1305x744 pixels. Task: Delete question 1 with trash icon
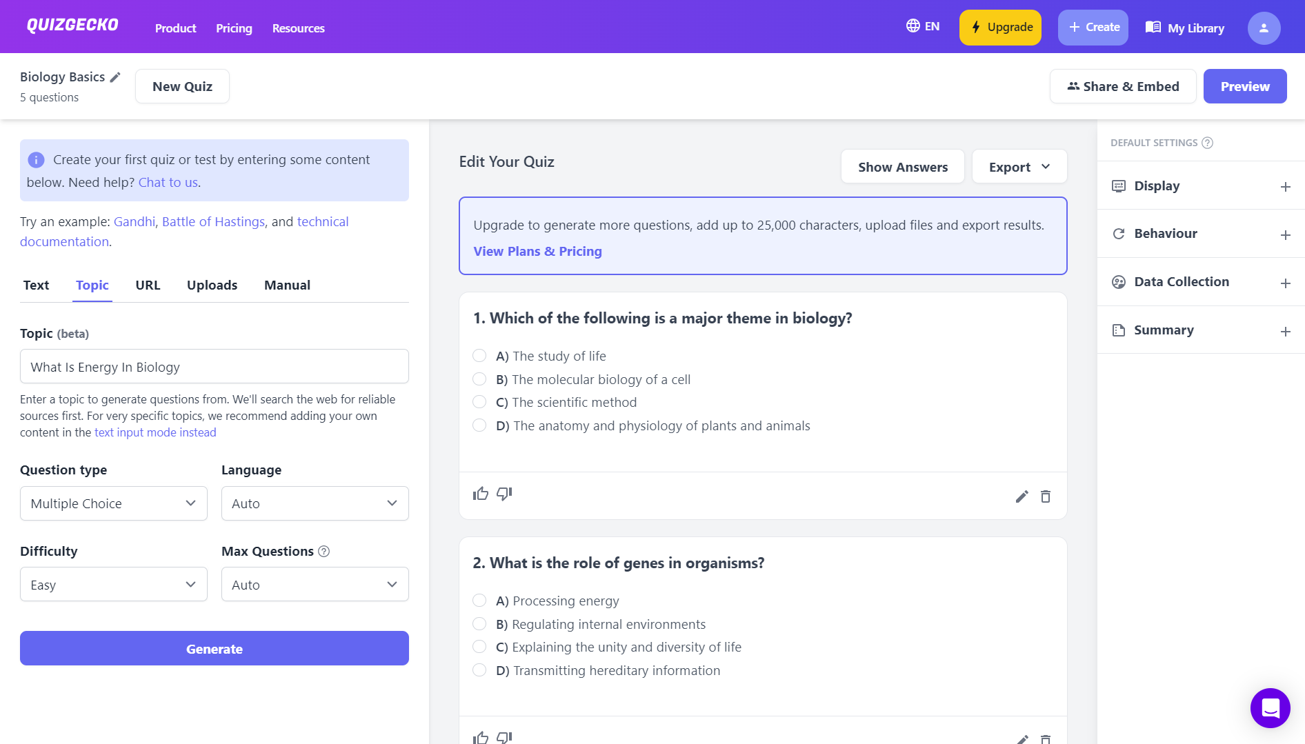[1046, 496]
